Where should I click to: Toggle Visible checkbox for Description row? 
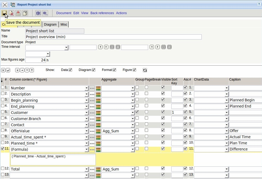tap(163, 93)
